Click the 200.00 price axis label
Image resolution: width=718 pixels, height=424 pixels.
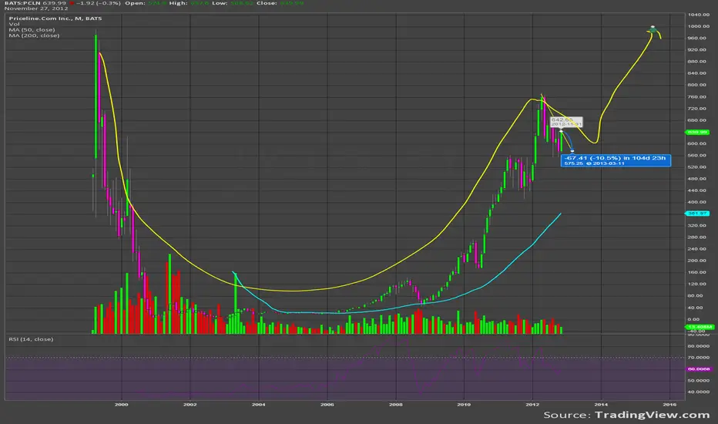click(x=696, y=261)
